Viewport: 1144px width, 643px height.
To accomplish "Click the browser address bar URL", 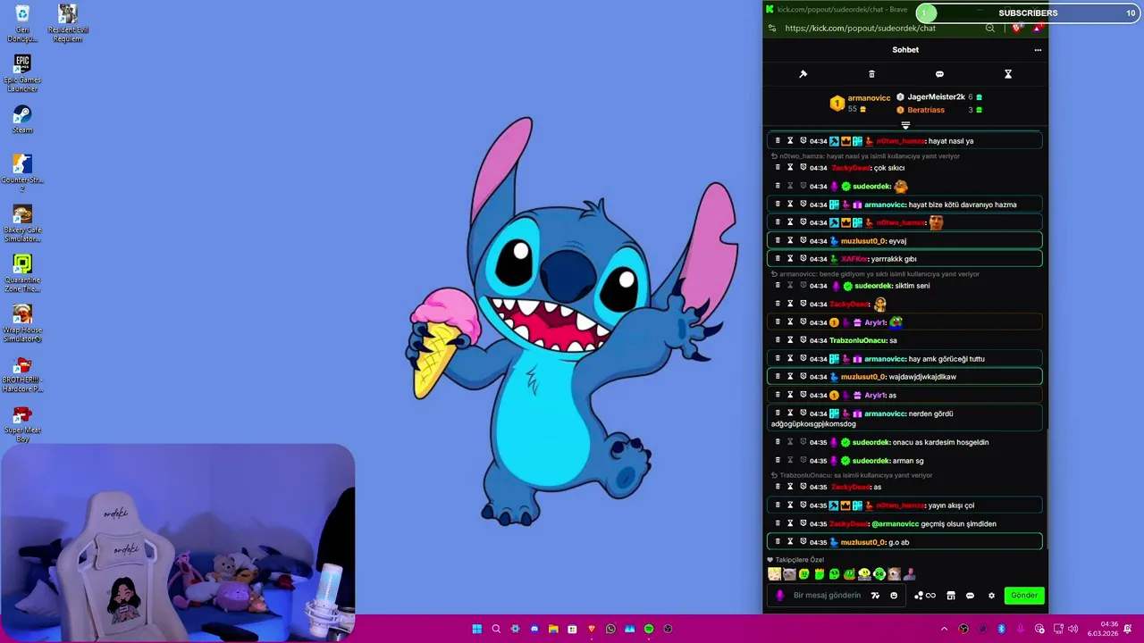I will coord(860,28).
